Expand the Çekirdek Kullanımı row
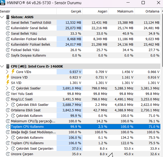 pyautogui.click(x=7, y=137)
